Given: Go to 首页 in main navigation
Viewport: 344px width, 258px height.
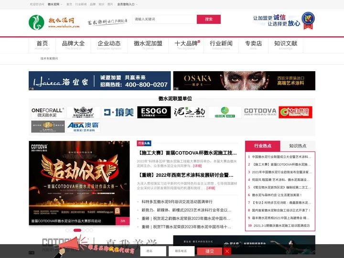Looking at the screenshot, I should point(42,45).
